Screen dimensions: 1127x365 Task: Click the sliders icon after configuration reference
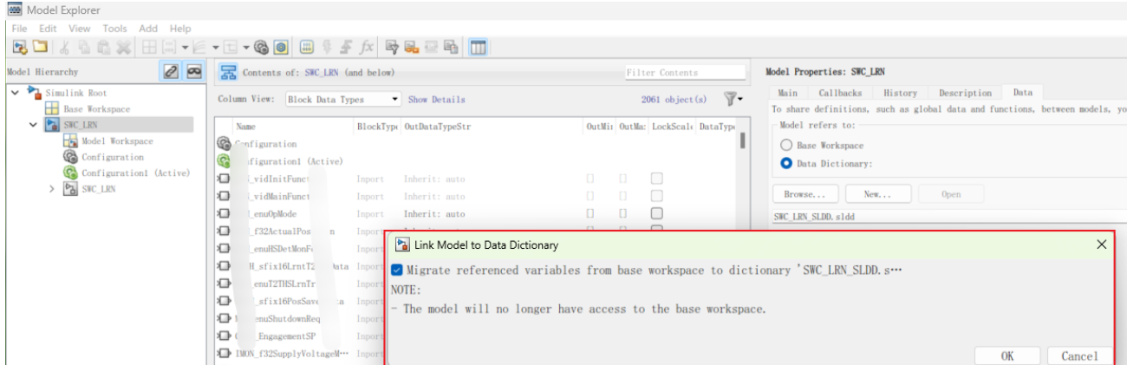[306, 48]
